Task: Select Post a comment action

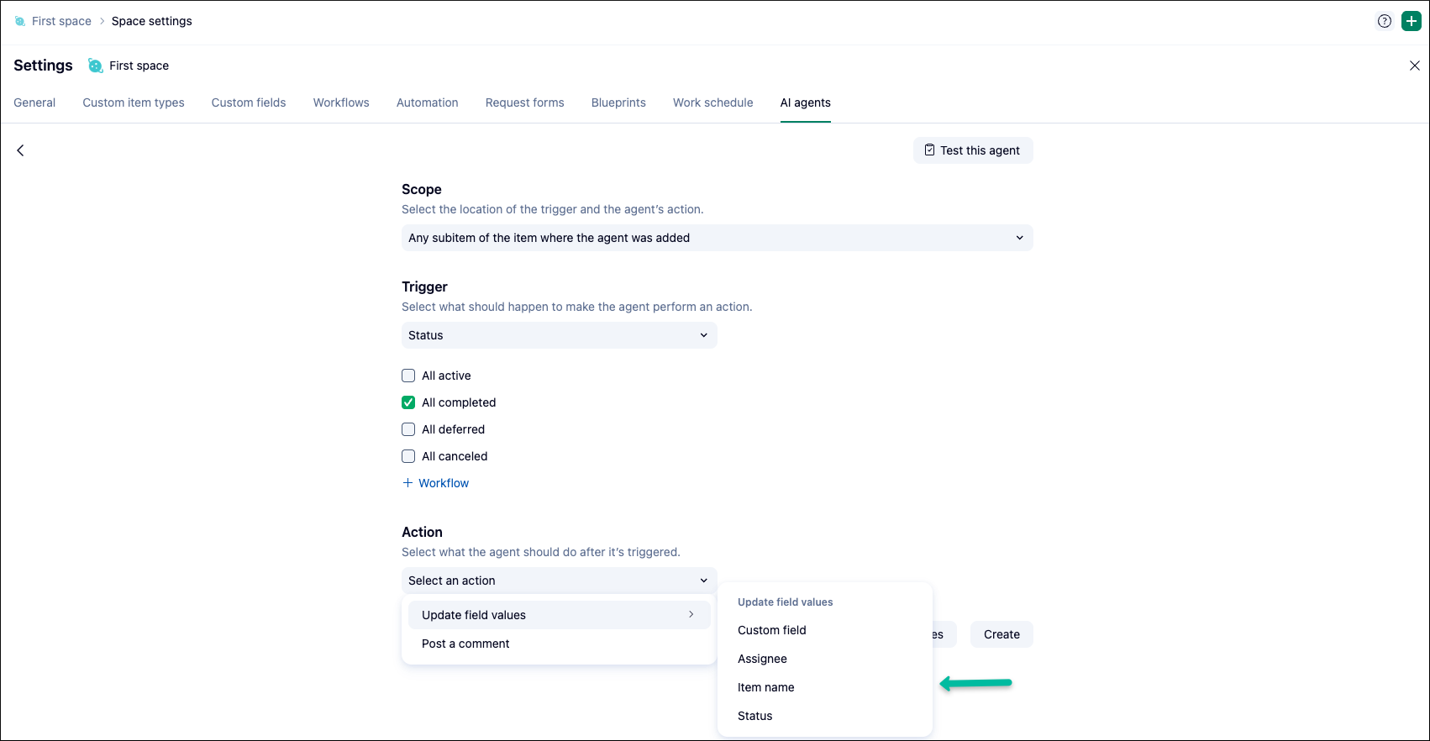Action: click(465, 644)
